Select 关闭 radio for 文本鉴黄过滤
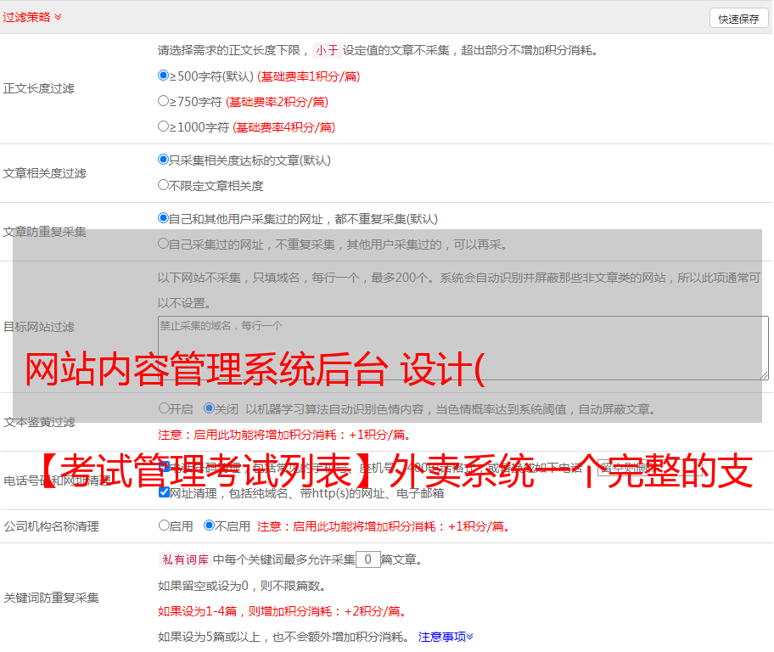 [x=209, y=408]
